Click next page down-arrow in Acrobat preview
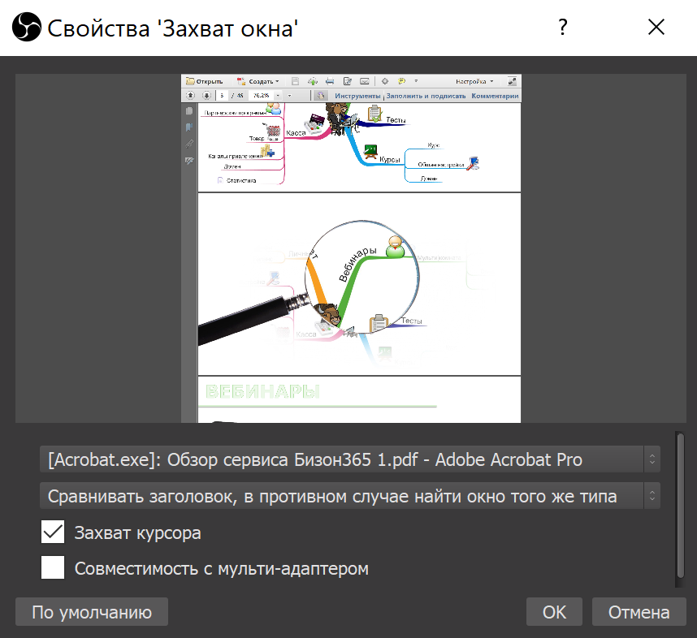Viewport: 697px width, 638px height. click(205, 95)
